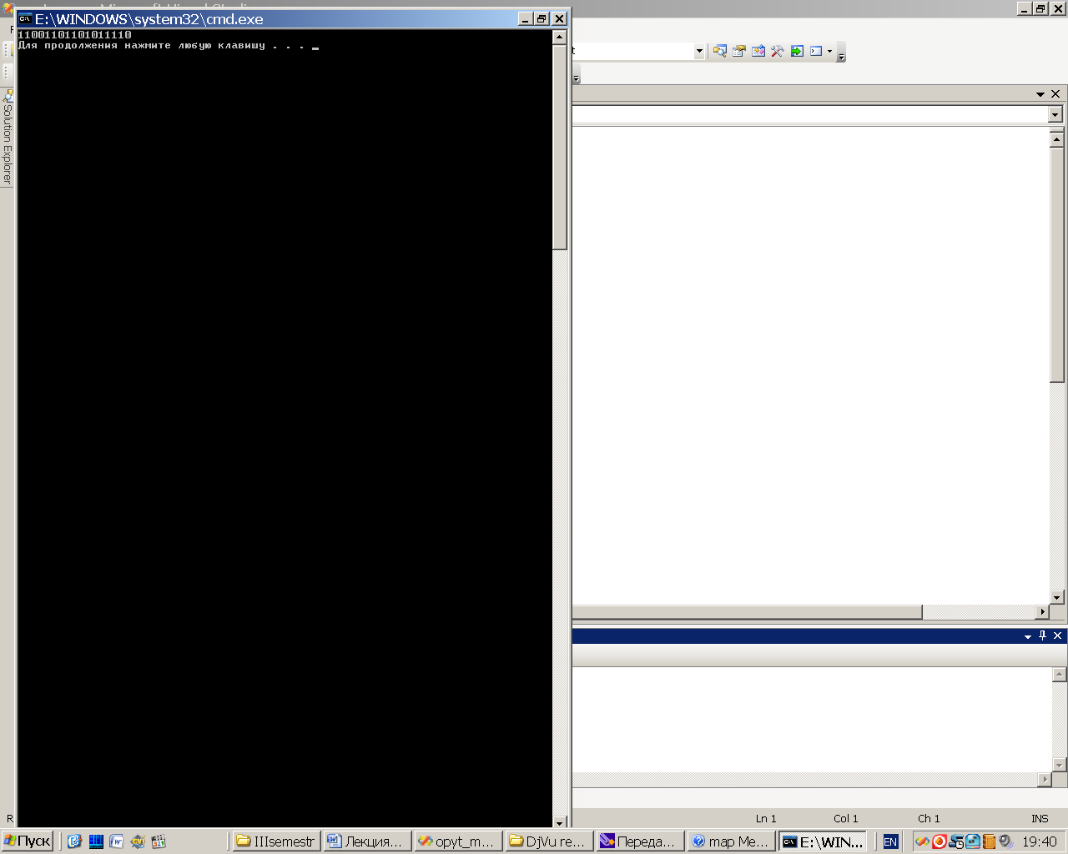This screenshot has width=1068, height=854.
Task: Click the INS indicator in the status bar
Action: click(1040, 819)
